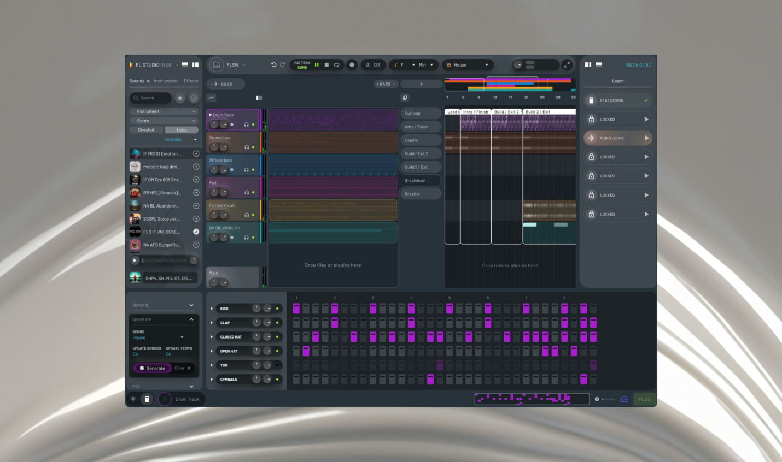Viewport: 782px width, 462px height.
Task: Open the 4 BARS length dropdown
Action: [x=385, y=84]
